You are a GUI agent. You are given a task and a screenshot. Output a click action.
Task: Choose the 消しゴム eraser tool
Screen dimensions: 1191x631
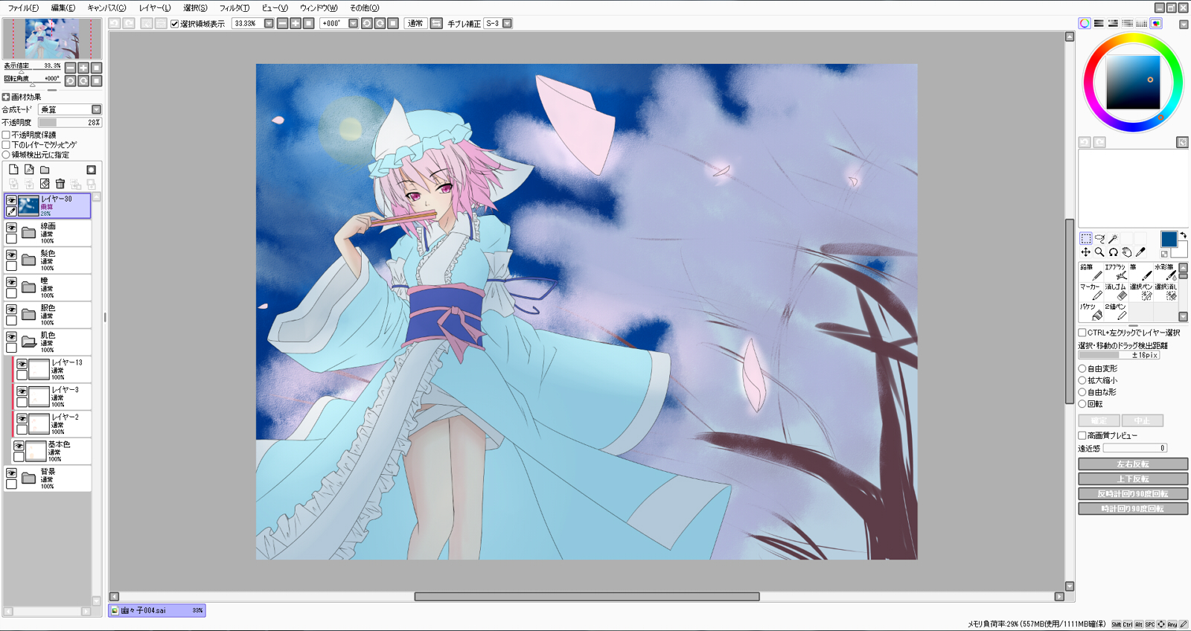click(1115, 291)
